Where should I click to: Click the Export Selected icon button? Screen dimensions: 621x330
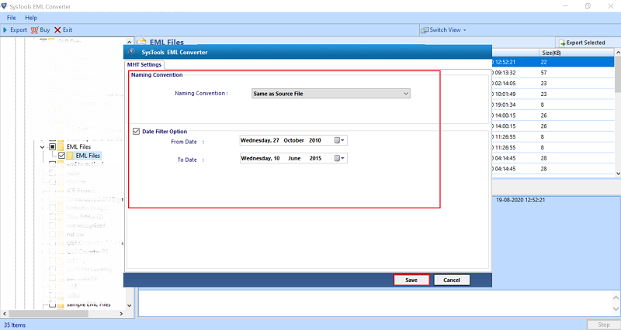[x=562, y=43]
